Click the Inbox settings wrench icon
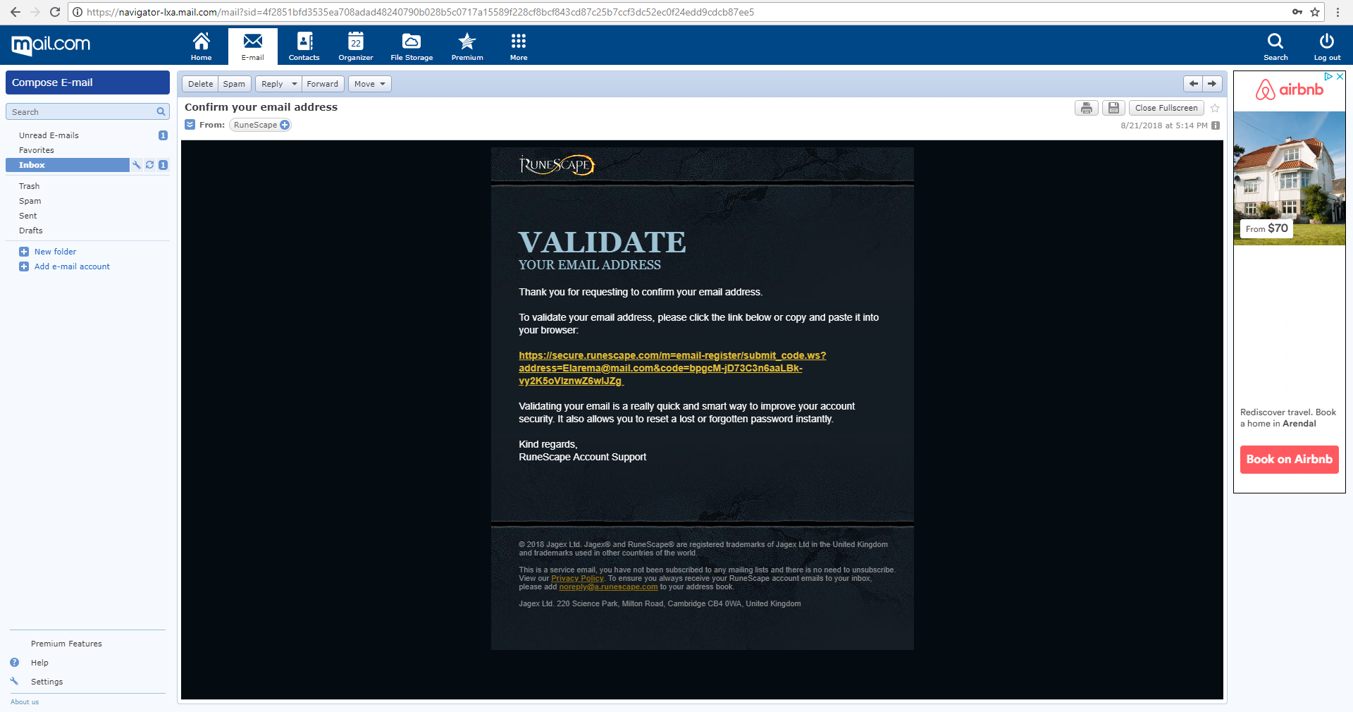Image resolution: width=1353 pixels, height=712 pixels. click(x=136, y=165)
